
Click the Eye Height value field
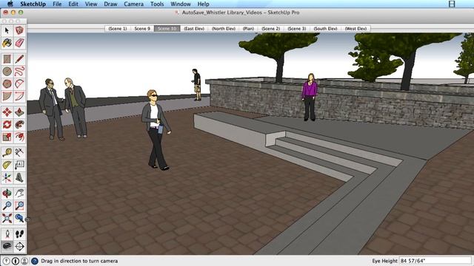pyautogui.click(x=435, y=261)
